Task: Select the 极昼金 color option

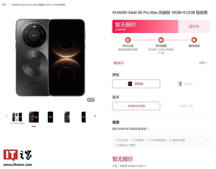Action: click(x=186, y=84)
